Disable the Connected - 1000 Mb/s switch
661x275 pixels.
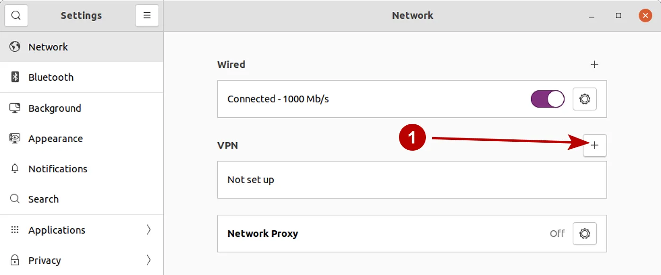pyautogui.click(x=547, y=99)
